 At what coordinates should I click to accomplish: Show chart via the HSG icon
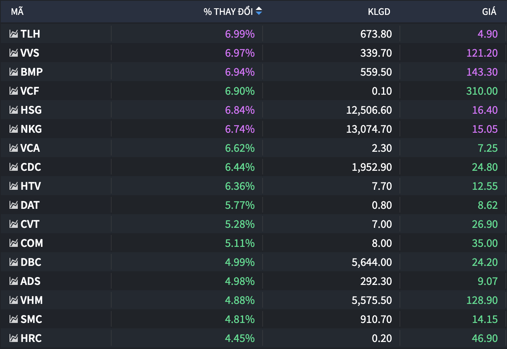coord(14,110)
